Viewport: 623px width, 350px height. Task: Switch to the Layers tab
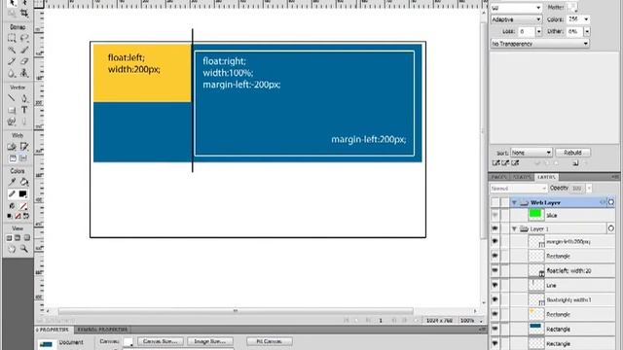[x=546, y=177]
